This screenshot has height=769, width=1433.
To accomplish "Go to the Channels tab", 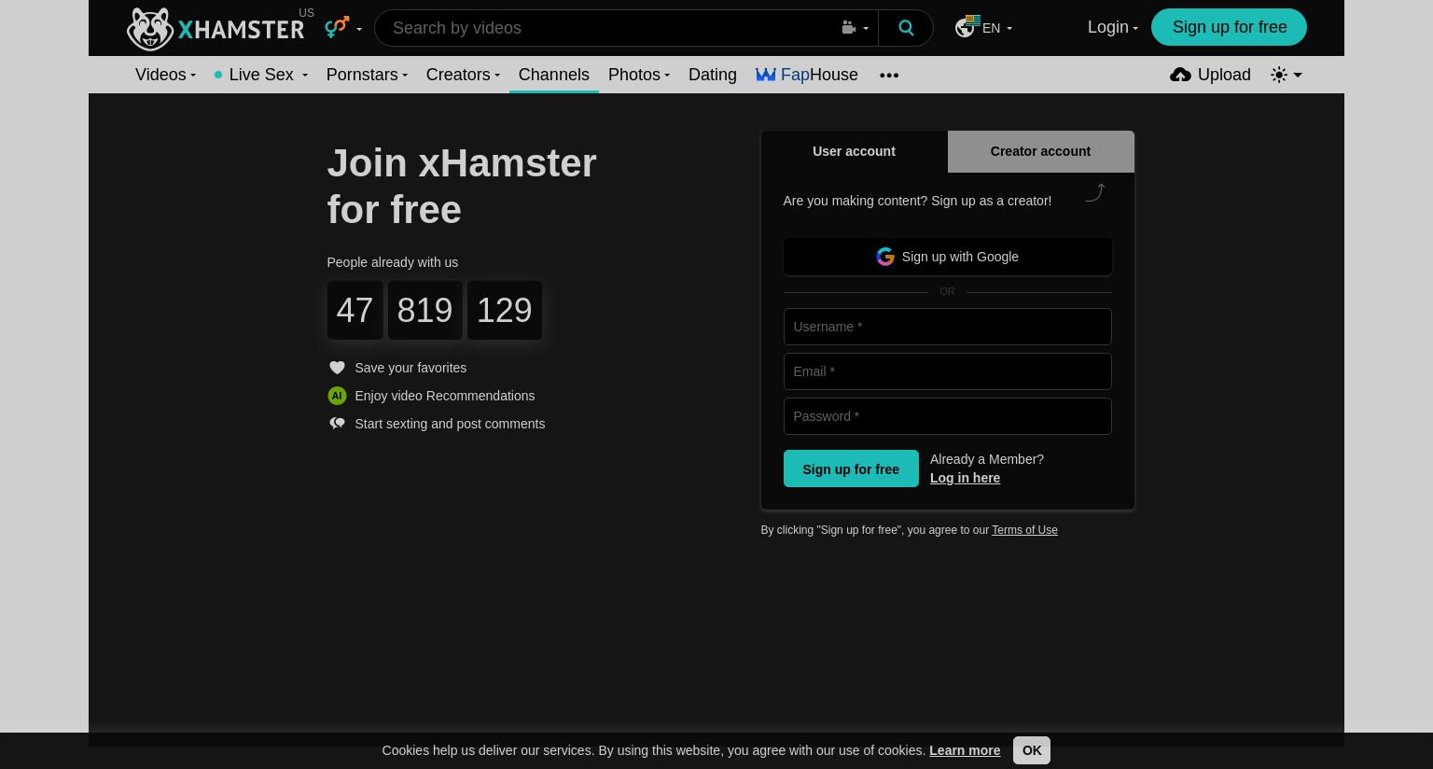I will [x=553, y=75].
